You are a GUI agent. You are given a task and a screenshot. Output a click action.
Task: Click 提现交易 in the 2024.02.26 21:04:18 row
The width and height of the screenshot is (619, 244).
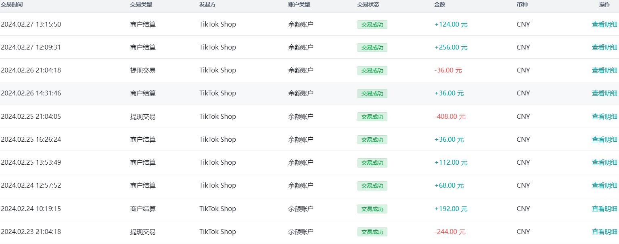(142, 70)
